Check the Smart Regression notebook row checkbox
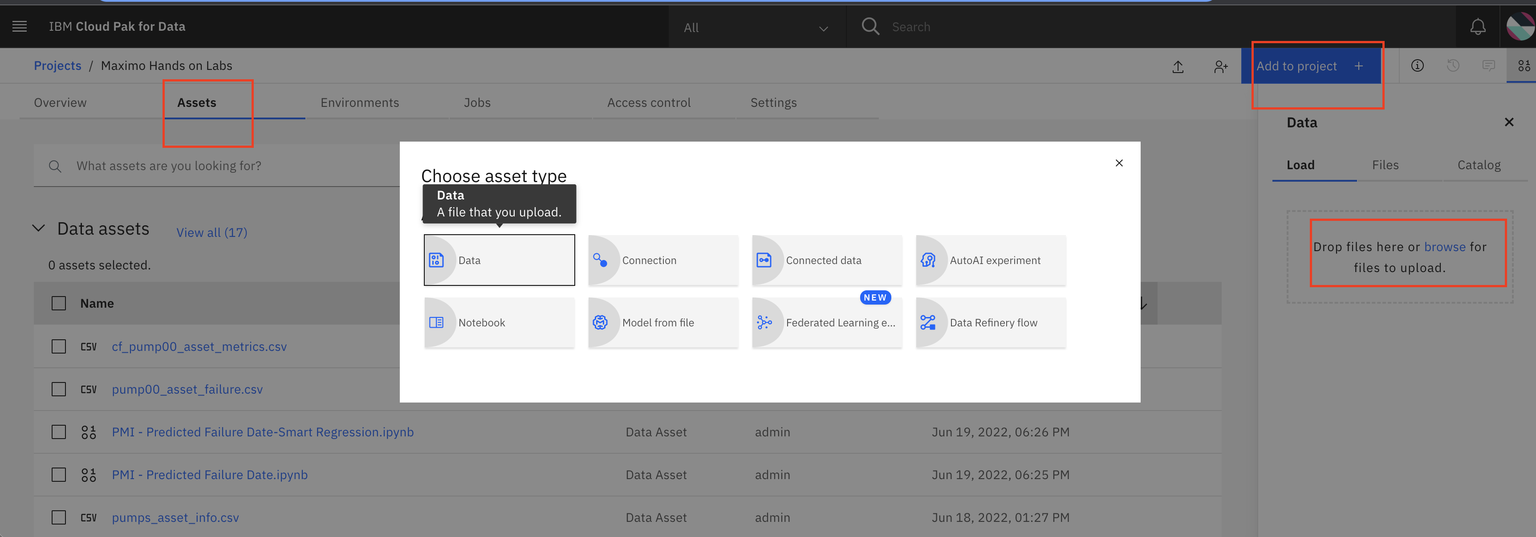1536x537 pixels. point(58,431)
